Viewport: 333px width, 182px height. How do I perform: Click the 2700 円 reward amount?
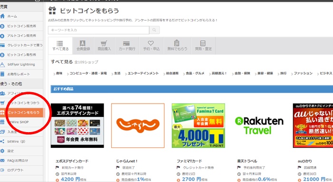click(x=192, y=179)
